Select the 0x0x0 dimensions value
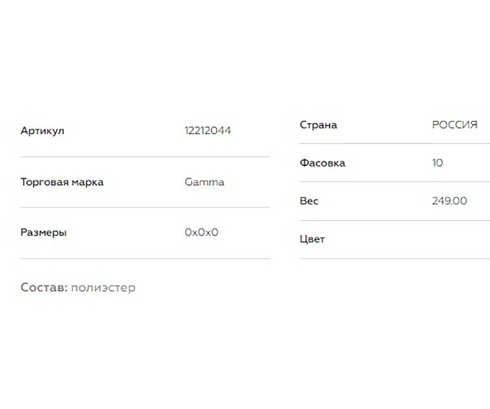 click(202, 232)
